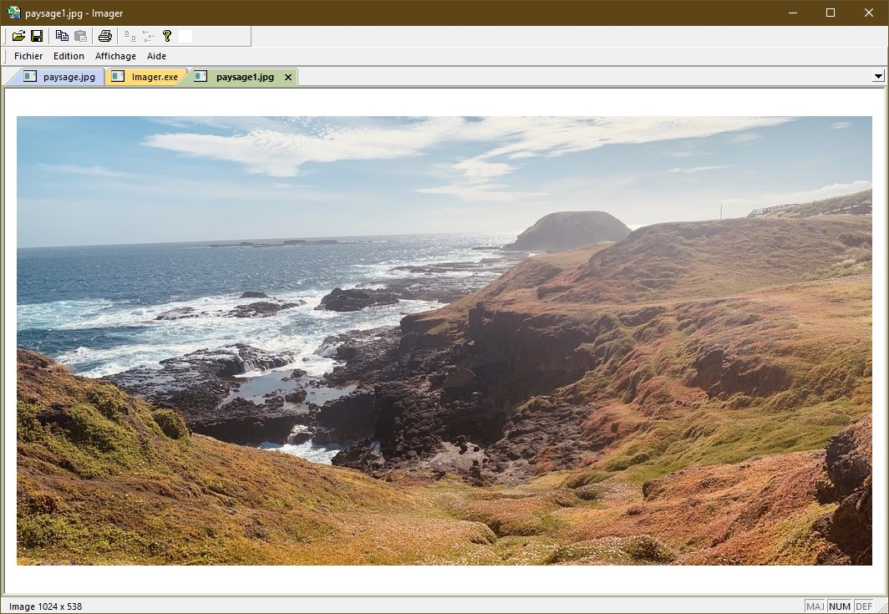Click the white square toolbar button
The height and width of the screenshot is (614, 889).
pos(185,36)
